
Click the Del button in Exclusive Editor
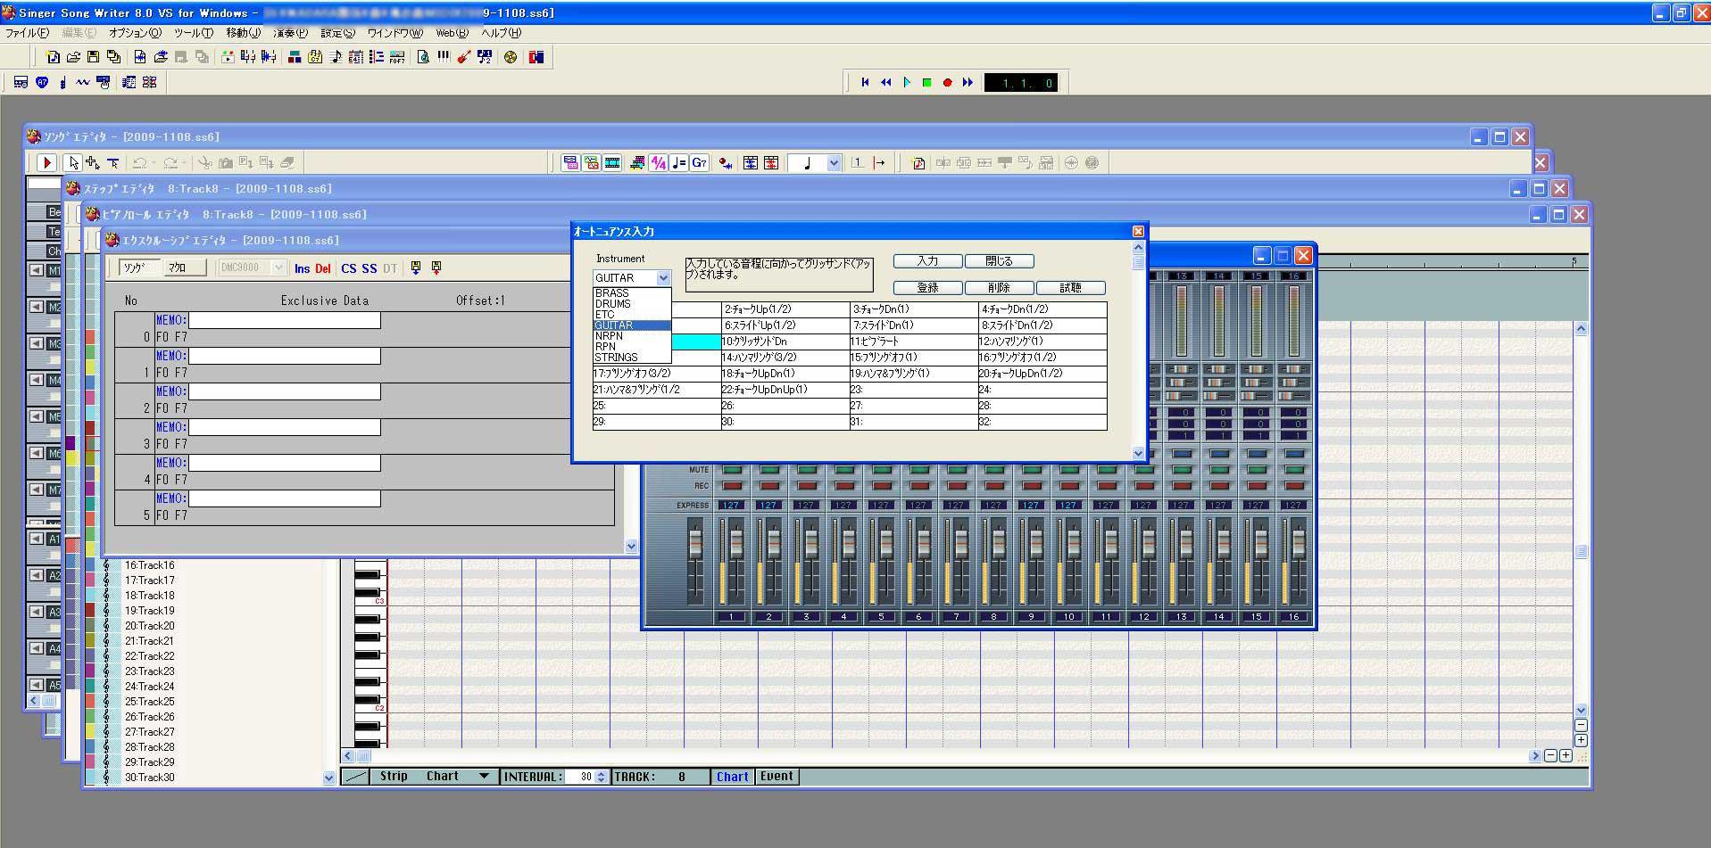coord(323,268)
